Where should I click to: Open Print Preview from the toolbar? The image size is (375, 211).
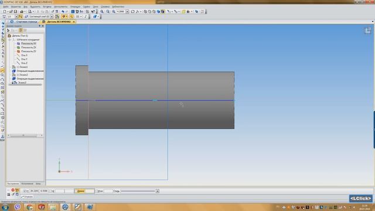(30, 12)
